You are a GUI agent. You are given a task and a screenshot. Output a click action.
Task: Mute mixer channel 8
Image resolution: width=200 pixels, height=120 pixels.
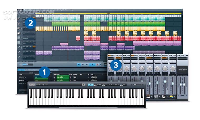pos(166,73)
